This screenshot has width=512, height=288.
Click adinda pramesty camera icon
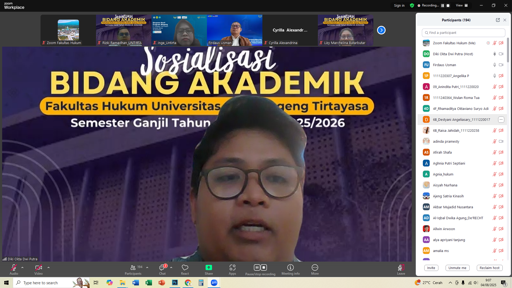click(501, 141)
